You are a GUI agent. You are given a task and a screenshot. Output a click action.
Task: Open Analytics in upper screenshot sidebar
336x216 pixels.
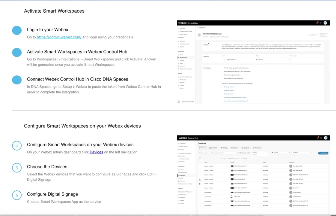182,41
